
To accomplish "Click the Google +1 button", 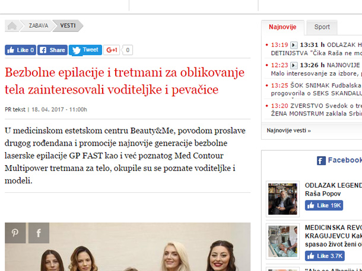I will coord(112,50).
